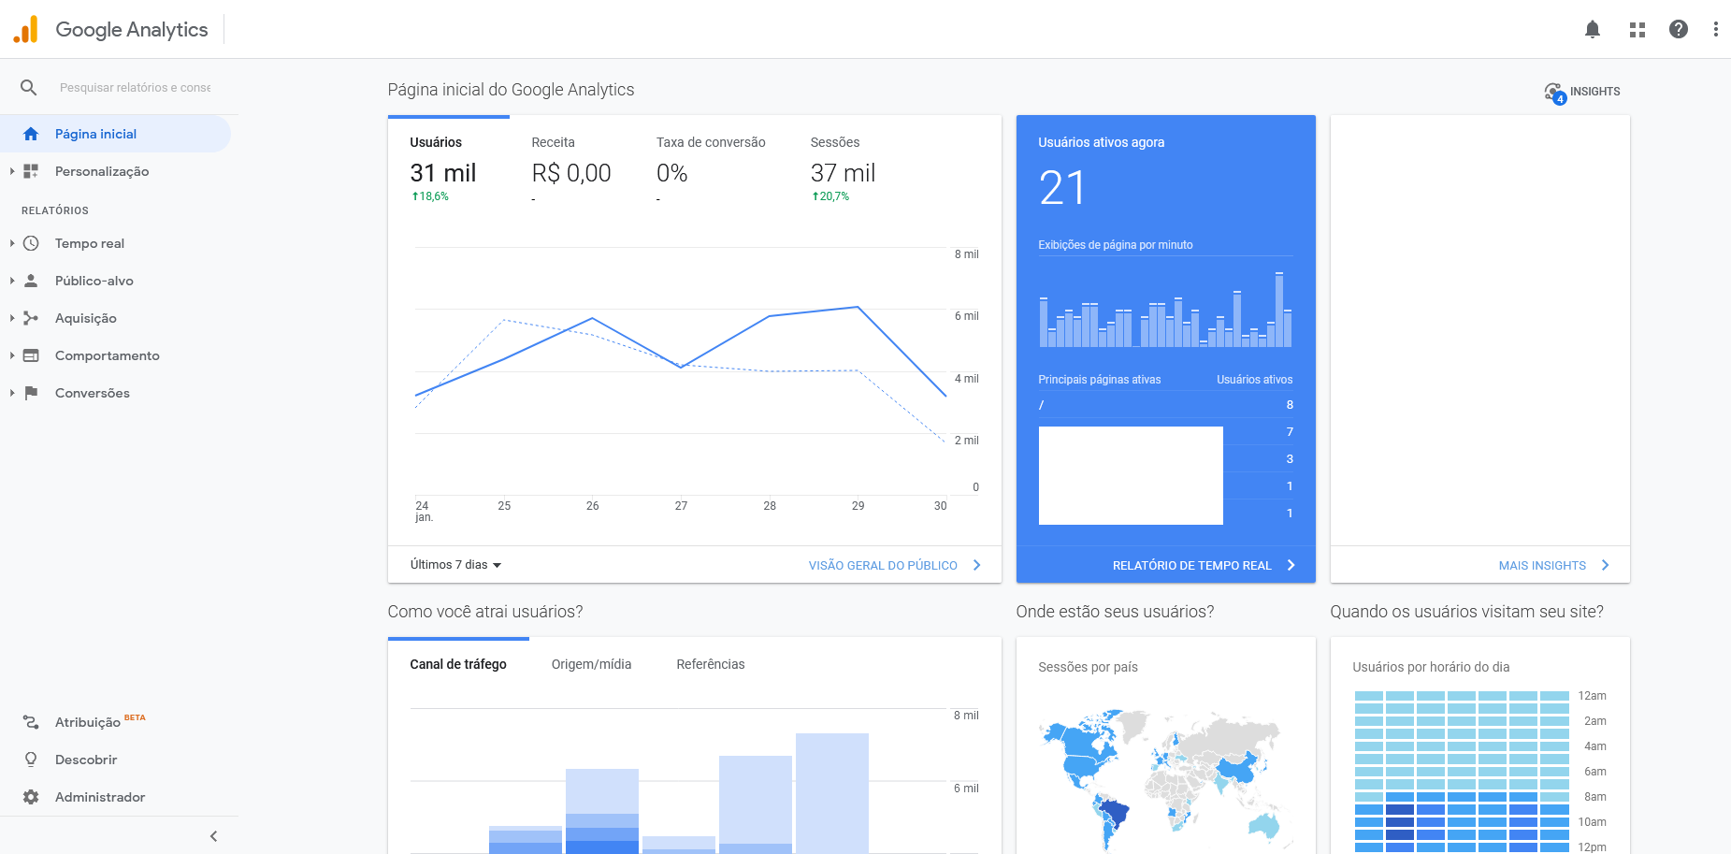This screenshot has width=1731, height=854.
Task: Open Atribuição BETA in sidebar
Action: coord(87,721)
